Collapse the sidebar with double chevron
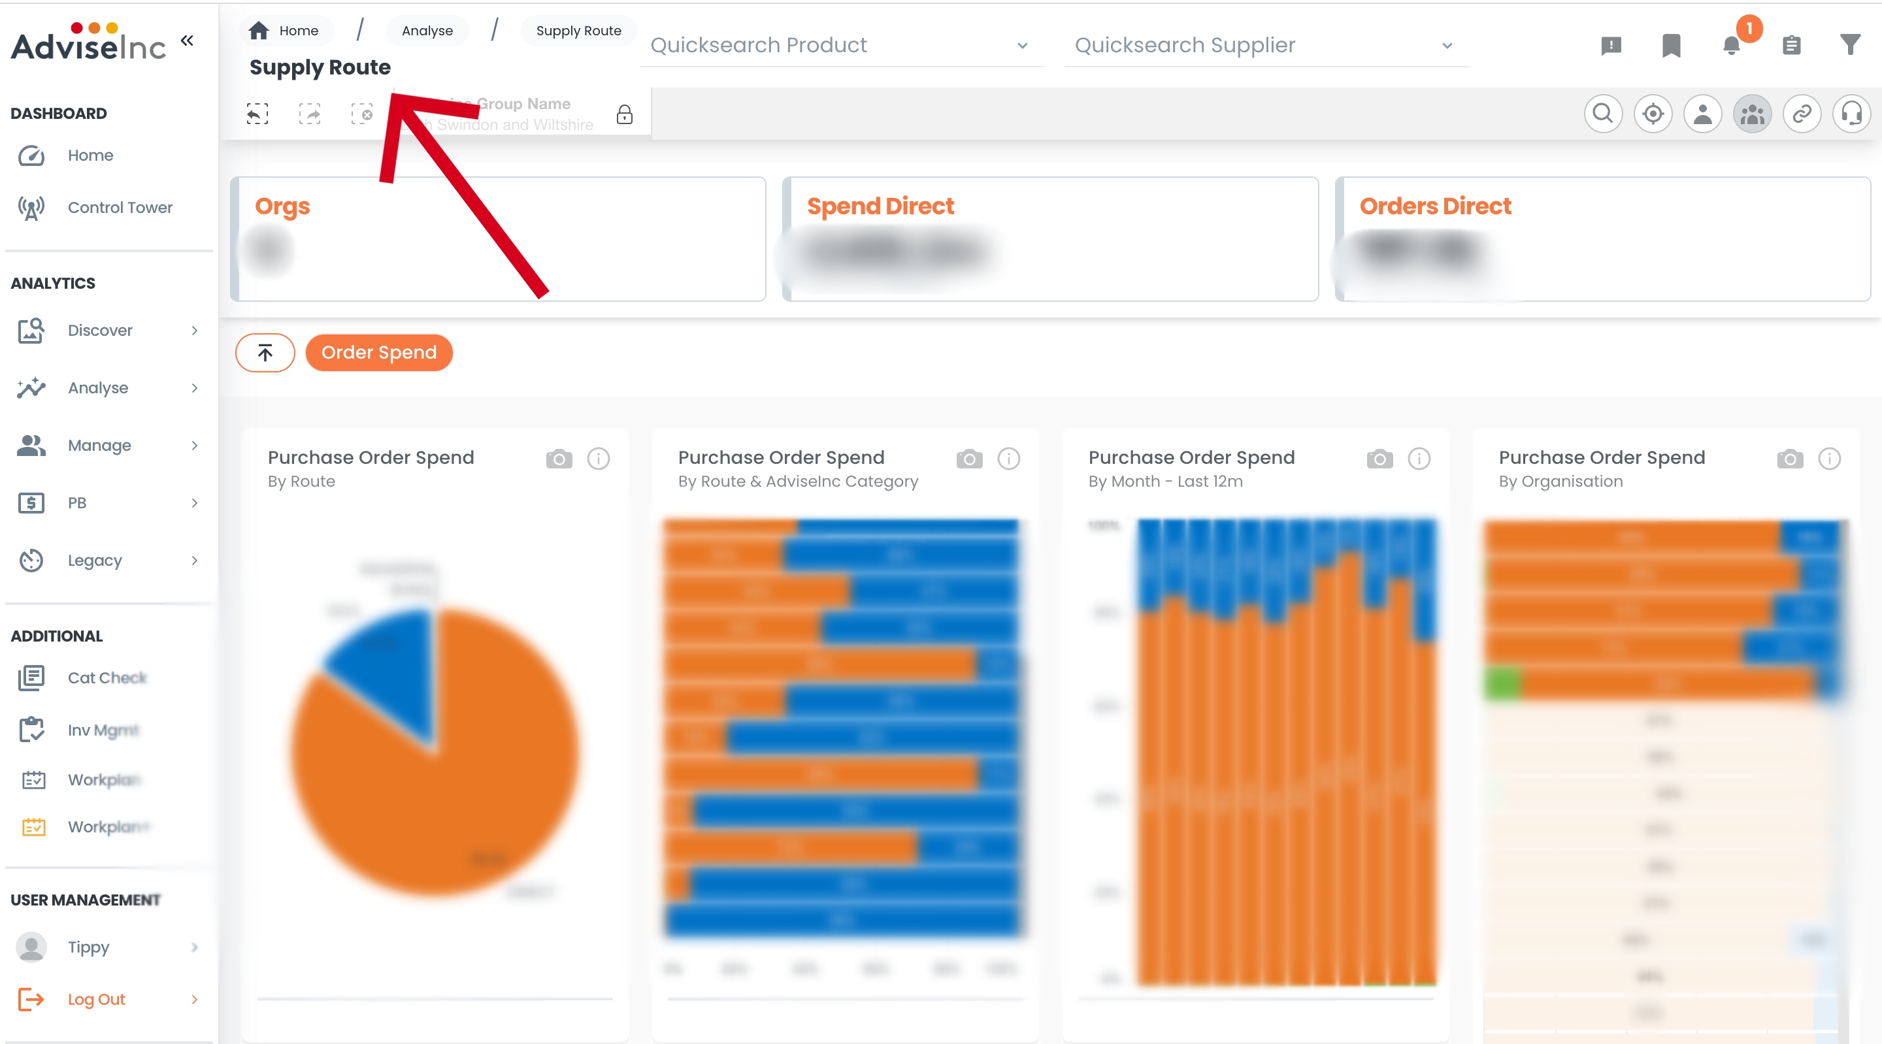The width and height of the screenshot is (1882, 1044). 187,41
